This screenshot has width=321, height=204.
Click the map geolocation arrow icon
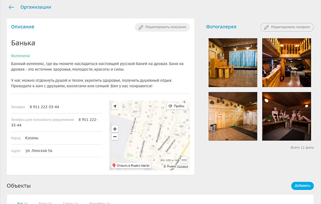tap(115, 106)
